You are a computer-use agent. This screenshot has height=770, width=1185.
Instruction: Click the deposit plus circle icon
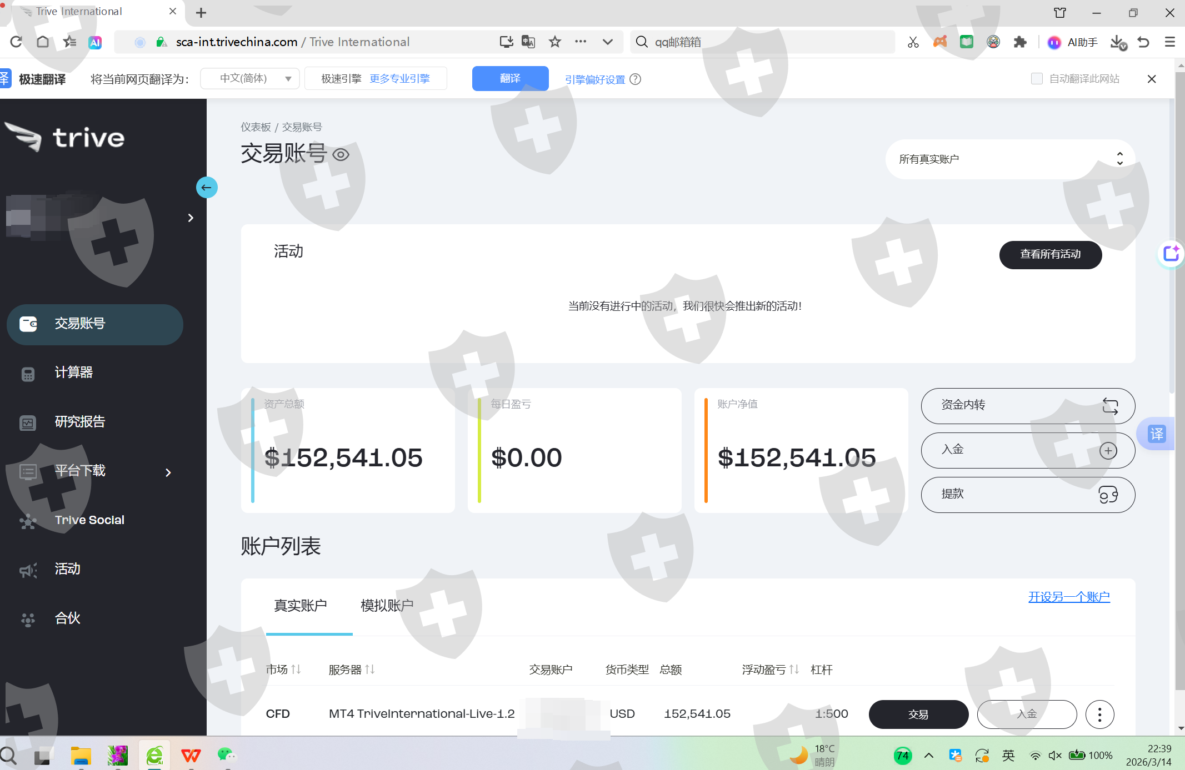pos(1108,450)
